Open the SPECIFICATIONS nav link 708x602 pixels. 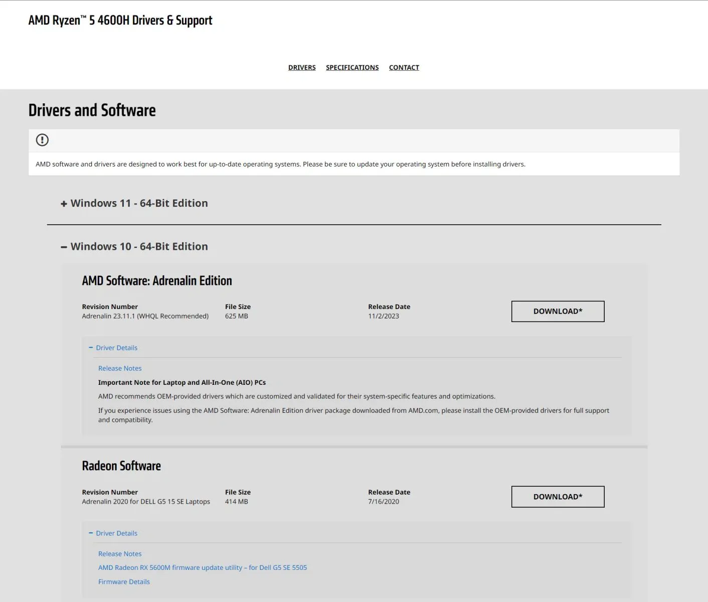pyautogui.click(x=352, y=68)
